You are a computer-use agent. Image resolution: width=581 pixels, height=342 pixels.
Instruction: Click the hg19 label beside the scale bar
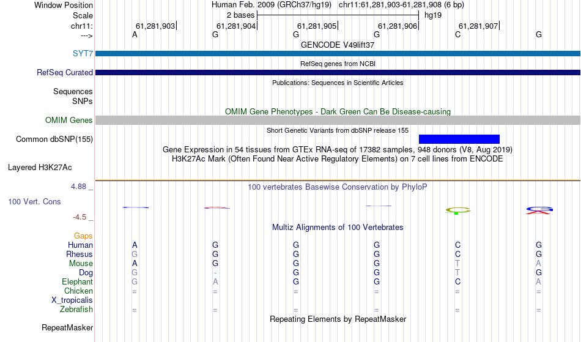point(433,15)
